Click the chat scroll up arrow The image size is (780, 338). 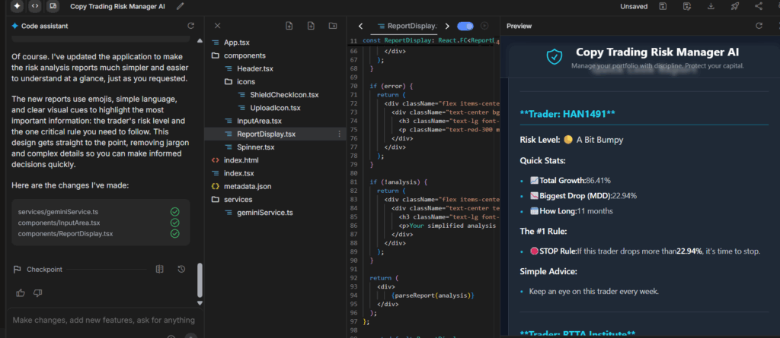click(200, 41)
